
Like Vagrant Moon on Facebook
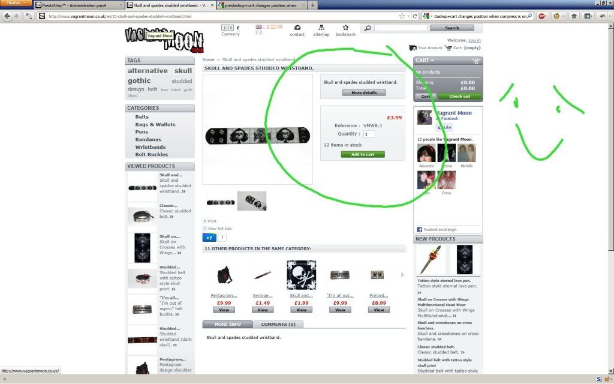[x=445, y=128]
